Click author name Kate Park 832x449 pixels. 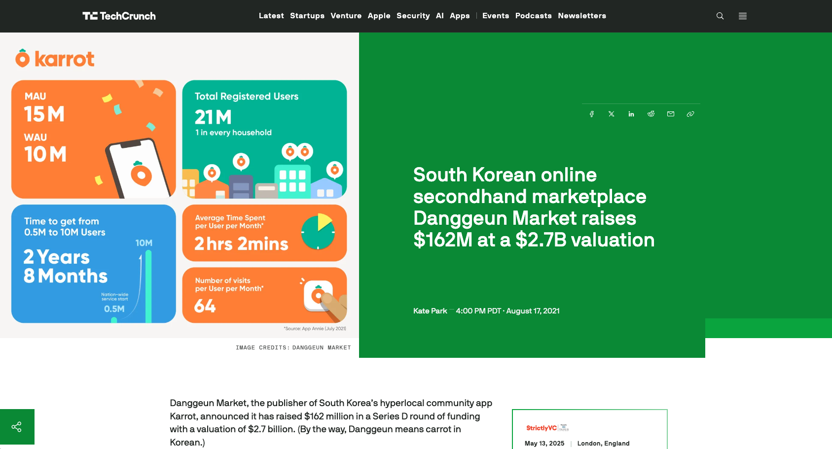430,311
